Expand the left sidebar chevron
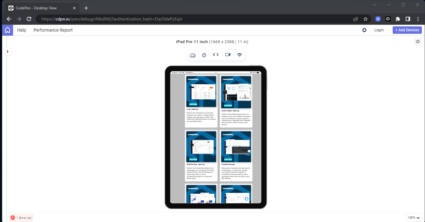This screenshot has height=222, width=425. point(7,51)
